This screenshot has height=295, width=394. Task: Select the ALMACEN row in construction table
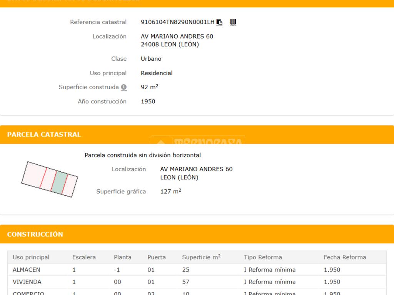pos(27,270)
